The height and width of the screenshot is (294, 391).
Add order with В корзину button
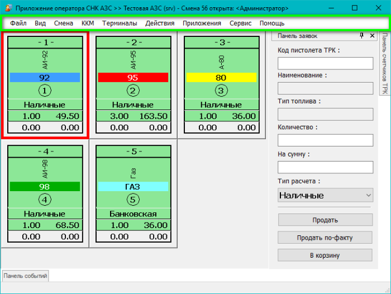pos(325,255)
